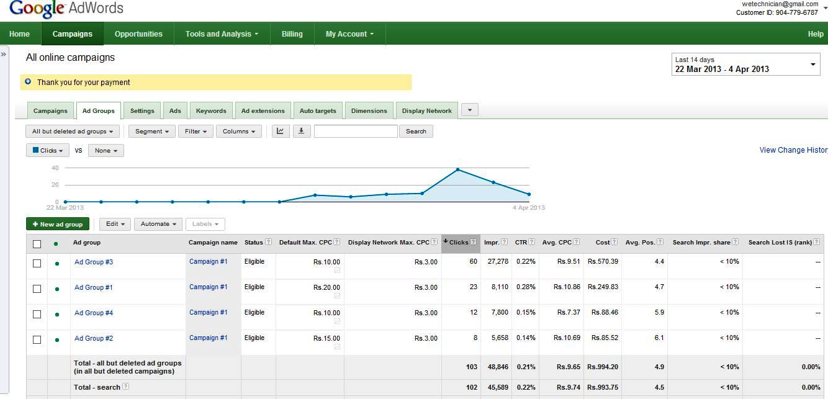Screen dimensions: 828x399
Task: Open the None comparison metric dropdown
Action: tap(106, 150)
